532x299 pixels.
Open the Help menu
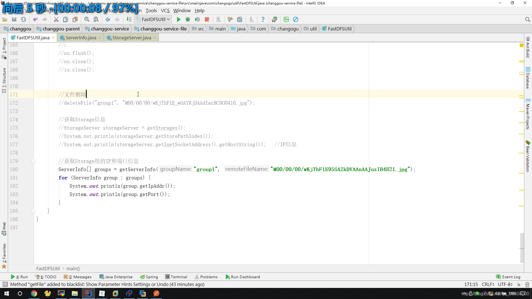tap(199, 11)
